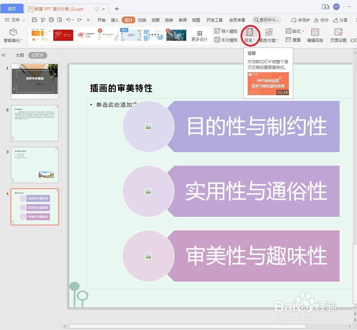Click the 智能美化 smart beautify icon

(13, 35)
